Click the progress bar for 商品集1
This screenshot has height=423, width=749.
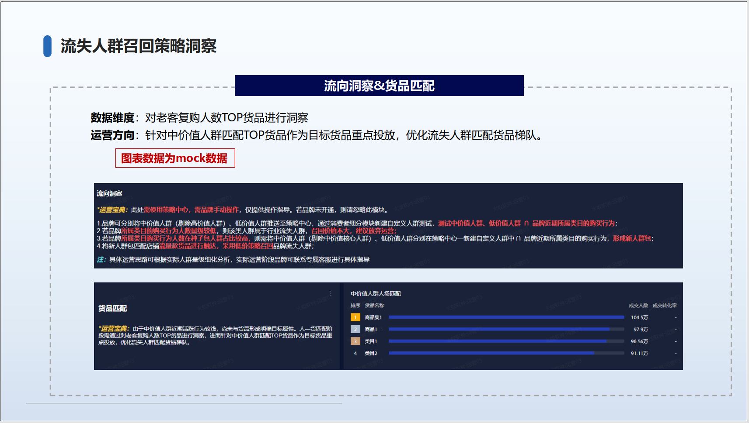click(506, 317)
